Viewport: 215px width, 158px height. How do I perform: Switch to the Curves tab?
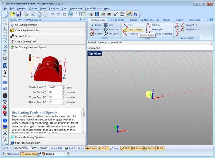[x=134, y=20]
